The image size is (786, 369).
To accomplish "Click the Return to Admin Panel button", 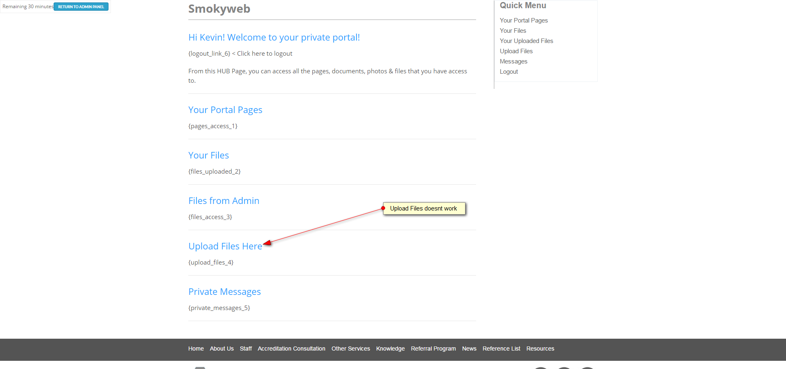I will click(81, 7).
